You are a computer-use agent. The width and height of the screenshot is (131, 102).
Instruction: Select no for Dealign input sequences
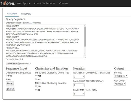[x=7, y=79]
